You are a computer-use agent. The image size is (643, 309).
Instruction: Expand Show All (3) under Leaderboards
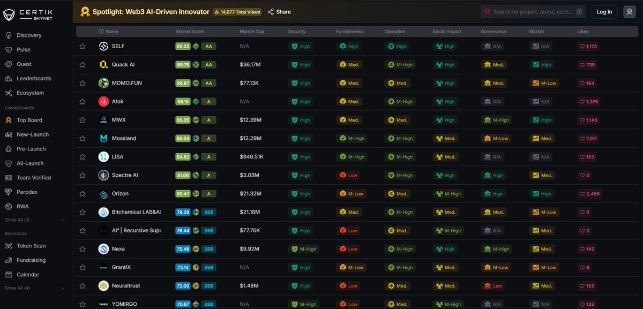point(35,220)
